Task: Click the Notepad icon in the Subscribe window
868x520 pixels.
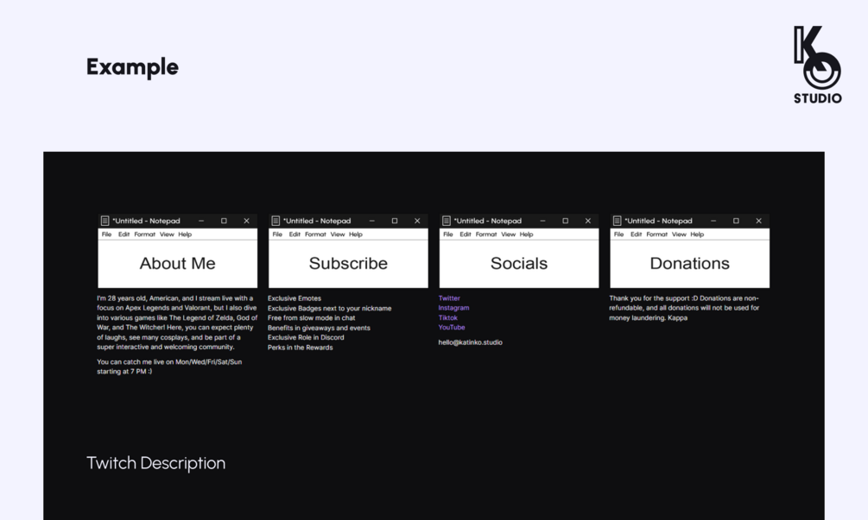Action: pyautogui.click(x=276, y=221)
